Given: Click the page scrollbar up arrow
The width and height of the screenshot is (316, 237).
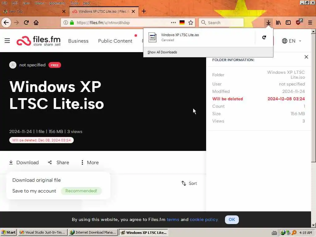Looking at the screenshot, I should tap(314, 31).
